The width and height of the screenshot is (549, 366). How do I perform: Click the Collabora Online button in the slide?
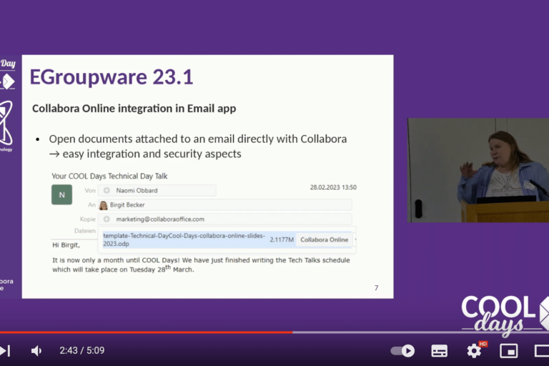pyautogui.click(x=325, y=239)
